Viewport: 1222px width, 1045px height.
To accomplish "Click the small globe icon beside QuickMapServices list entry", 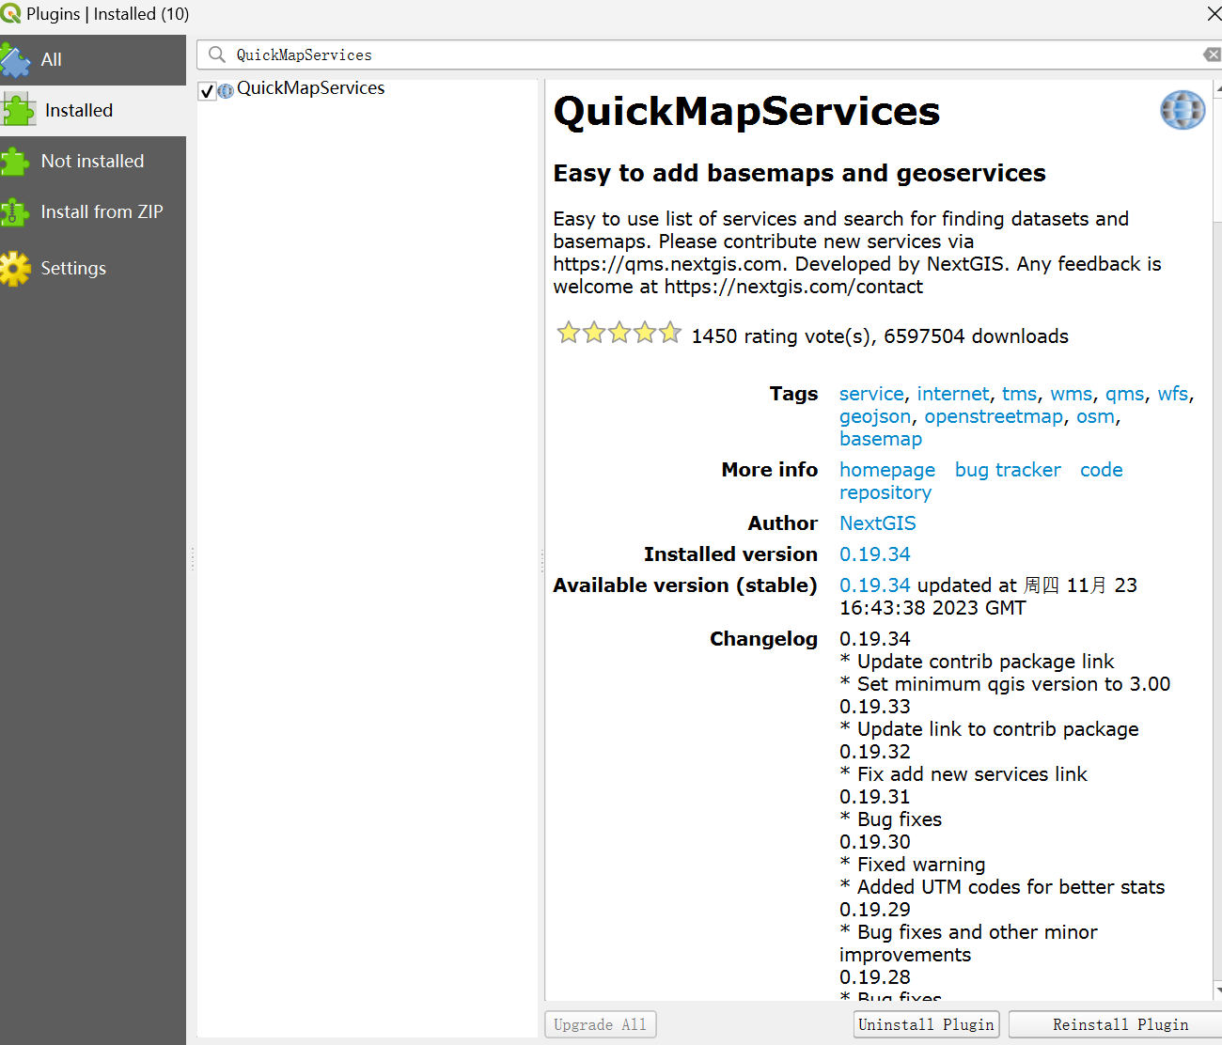I will tap(226, 90).
